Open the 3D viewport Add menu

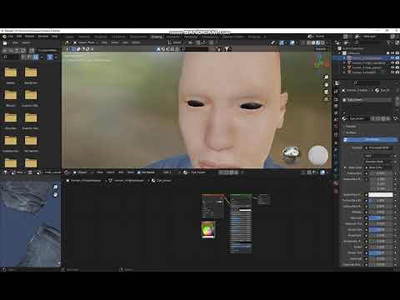click(125, 42)
